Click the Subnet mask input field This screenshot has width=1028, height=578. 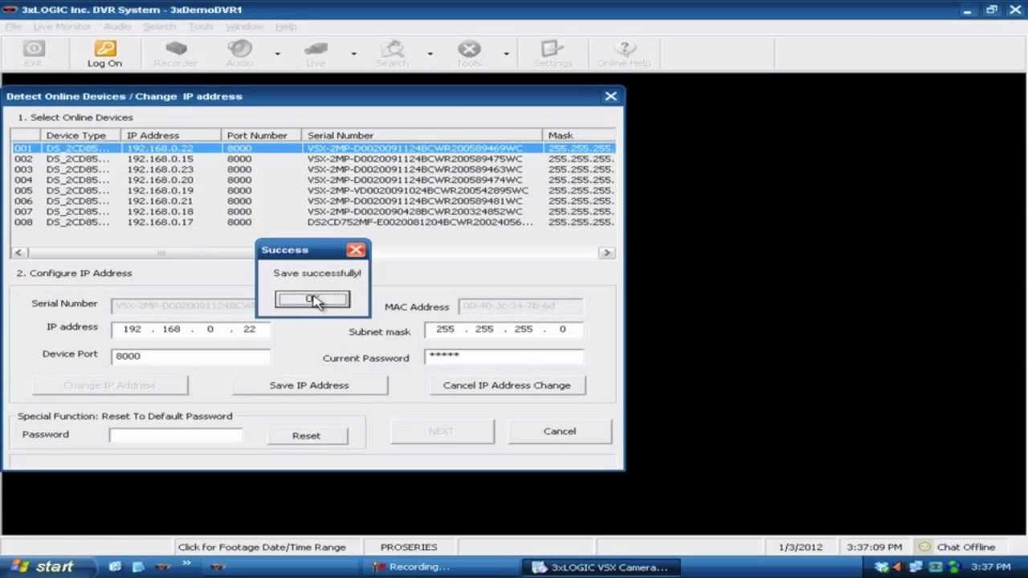pos(504,329)
